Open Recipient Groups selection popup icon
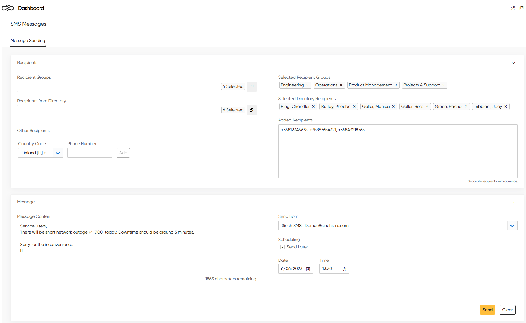This screenshot has height=323, width=526. tap(252, 87)
